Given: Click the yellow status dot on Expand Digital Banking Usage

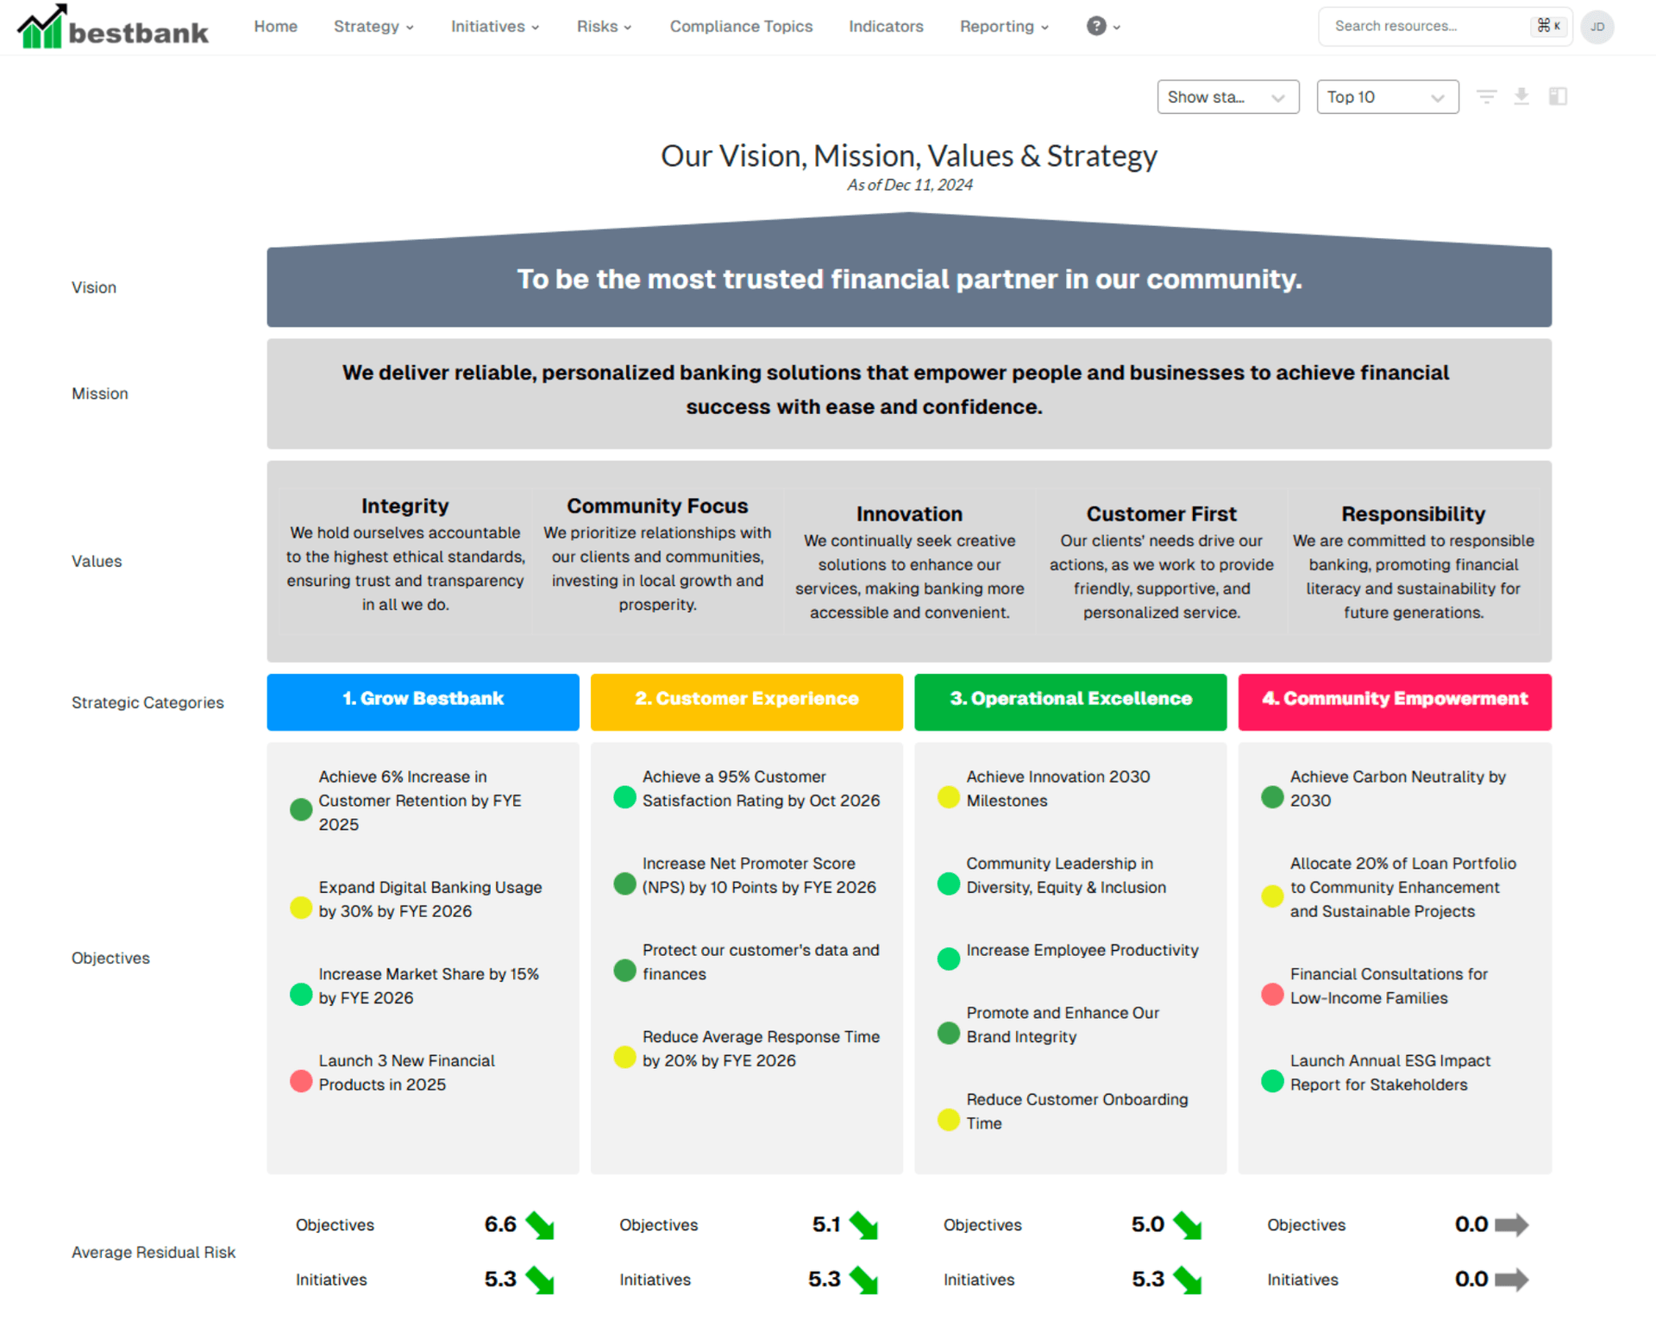Looking at the screenshot, I should pyautogui.click(x=300, y=908).
